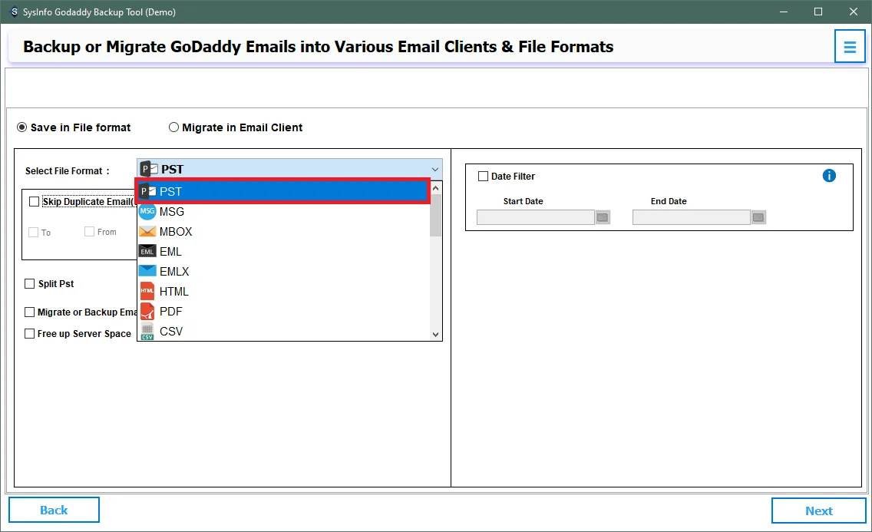This screenshot has height=532, width=872.
Task: Click the HTML file icon
Action: click(147, 291)
